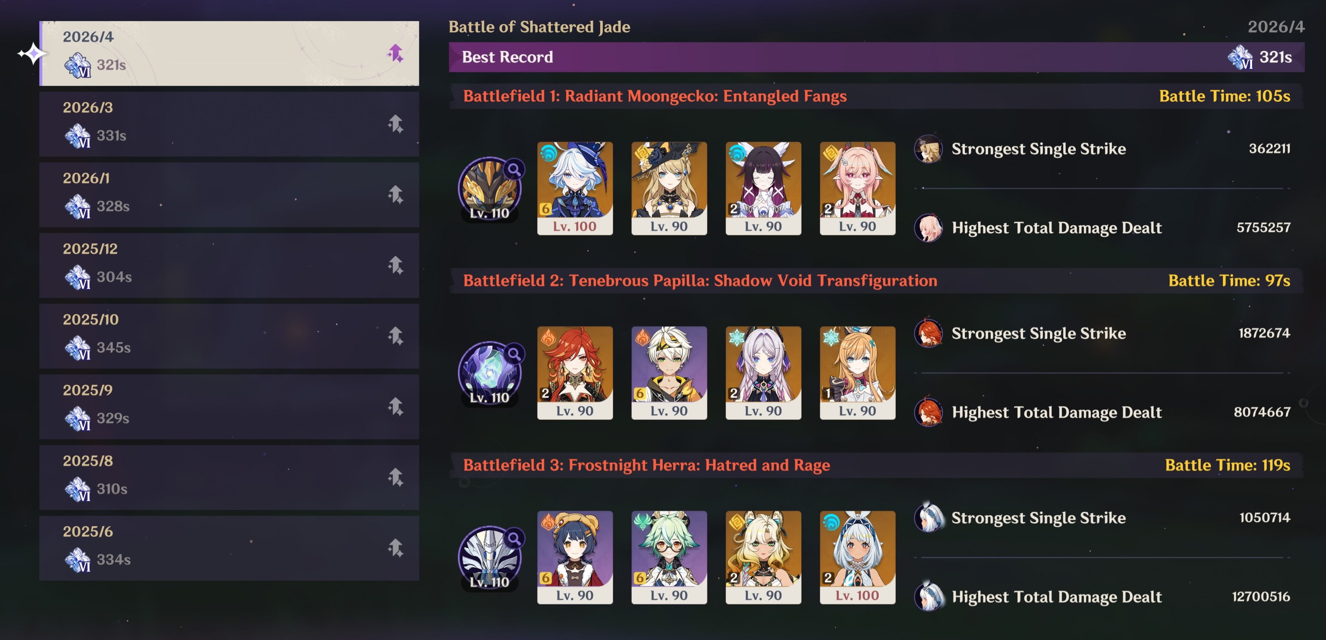
Task: Select the Lv. 100 character in Battlefield 3
Action: pos(858,558)
